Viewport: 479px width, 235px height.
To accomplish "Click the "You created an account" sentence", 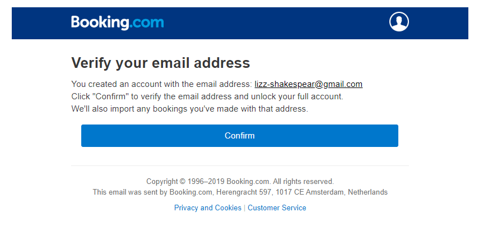I will click(x=162, y=85).
